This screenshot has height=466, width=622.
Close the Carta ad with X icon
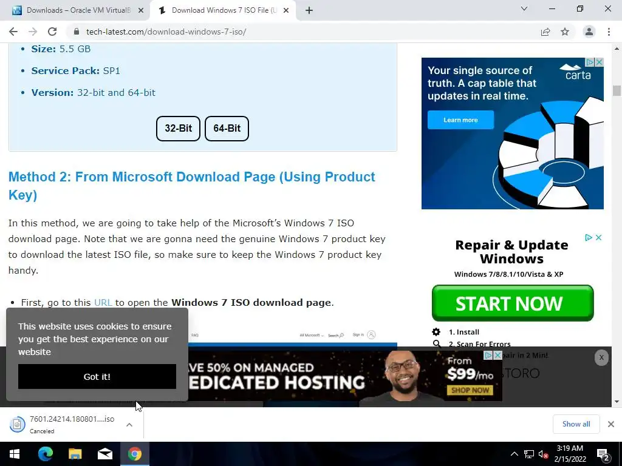600,62
